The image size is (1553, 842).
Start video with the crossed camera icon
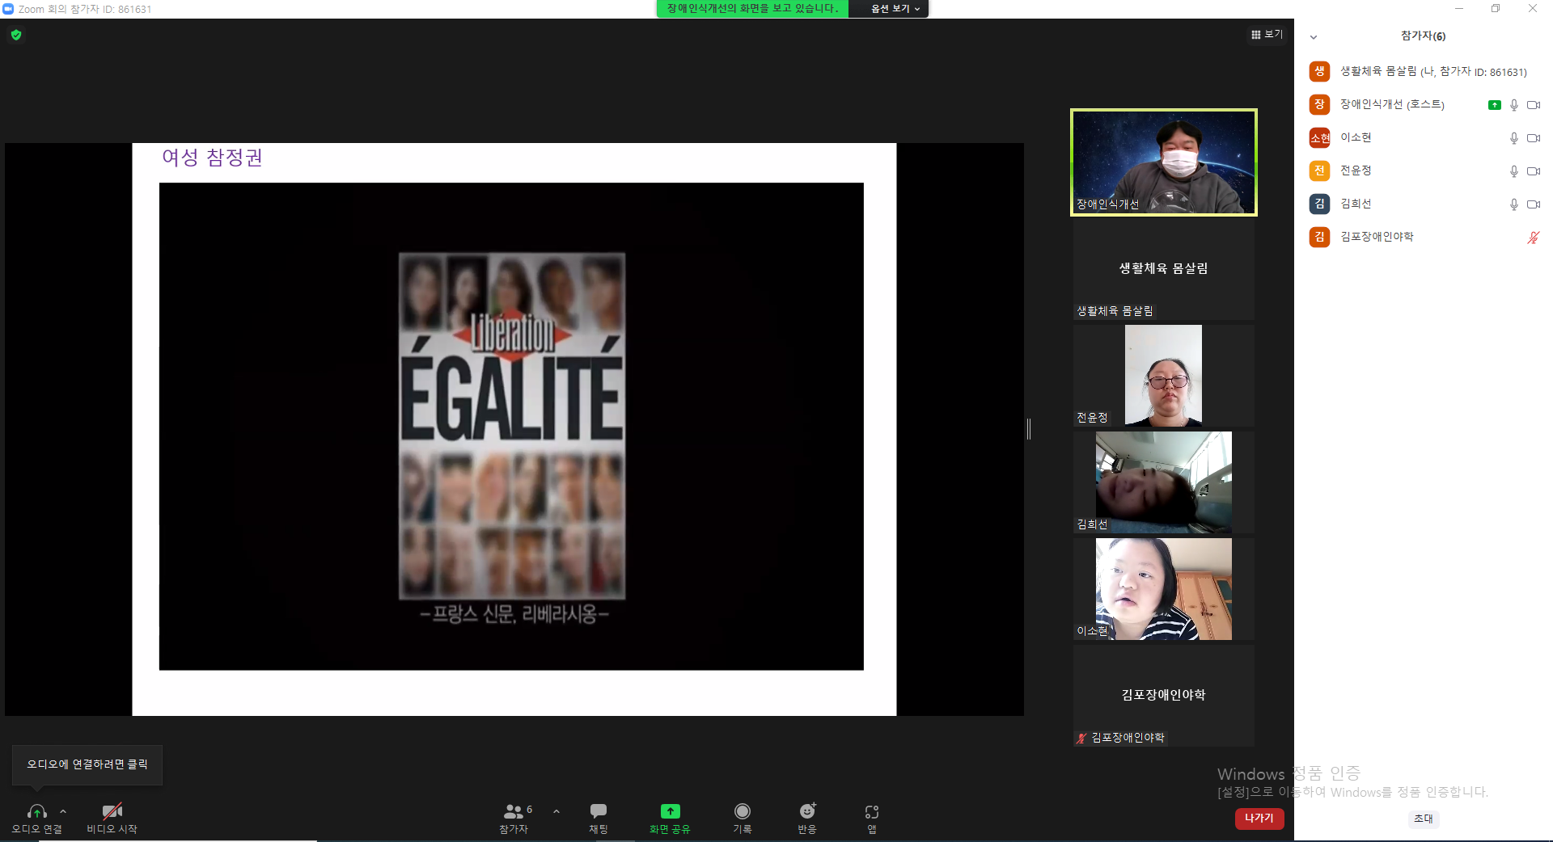tap(112, 811)
